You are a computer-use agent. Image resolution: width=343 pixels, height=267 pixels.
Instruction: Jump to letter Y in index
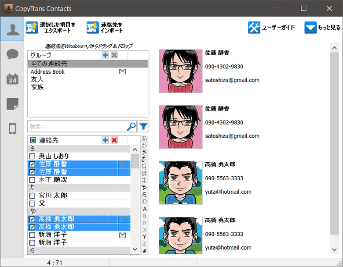[x=145, y=237]
